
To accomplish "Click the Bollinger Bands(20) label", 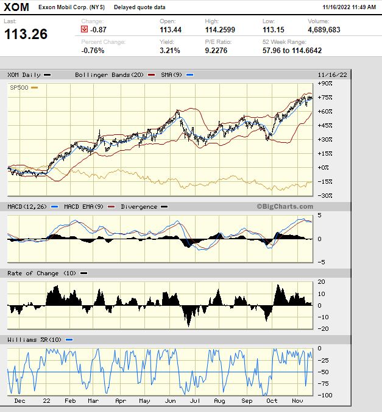I will pyautogui.click(x=109, y=75).
